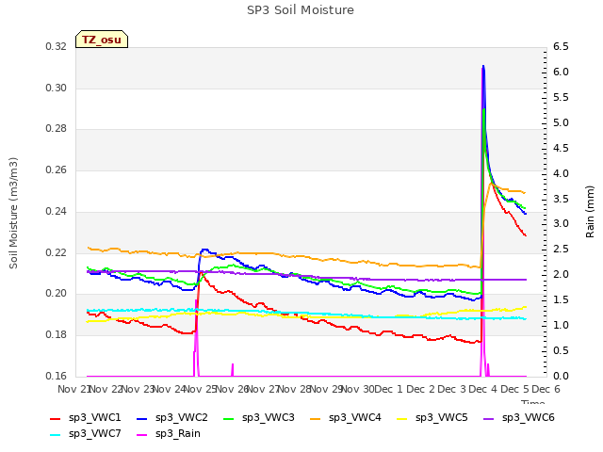Viewport: 603px width, 452px height.
Task: Click the red sp3_VWC1 legend swatch
Action: point(56,418)
